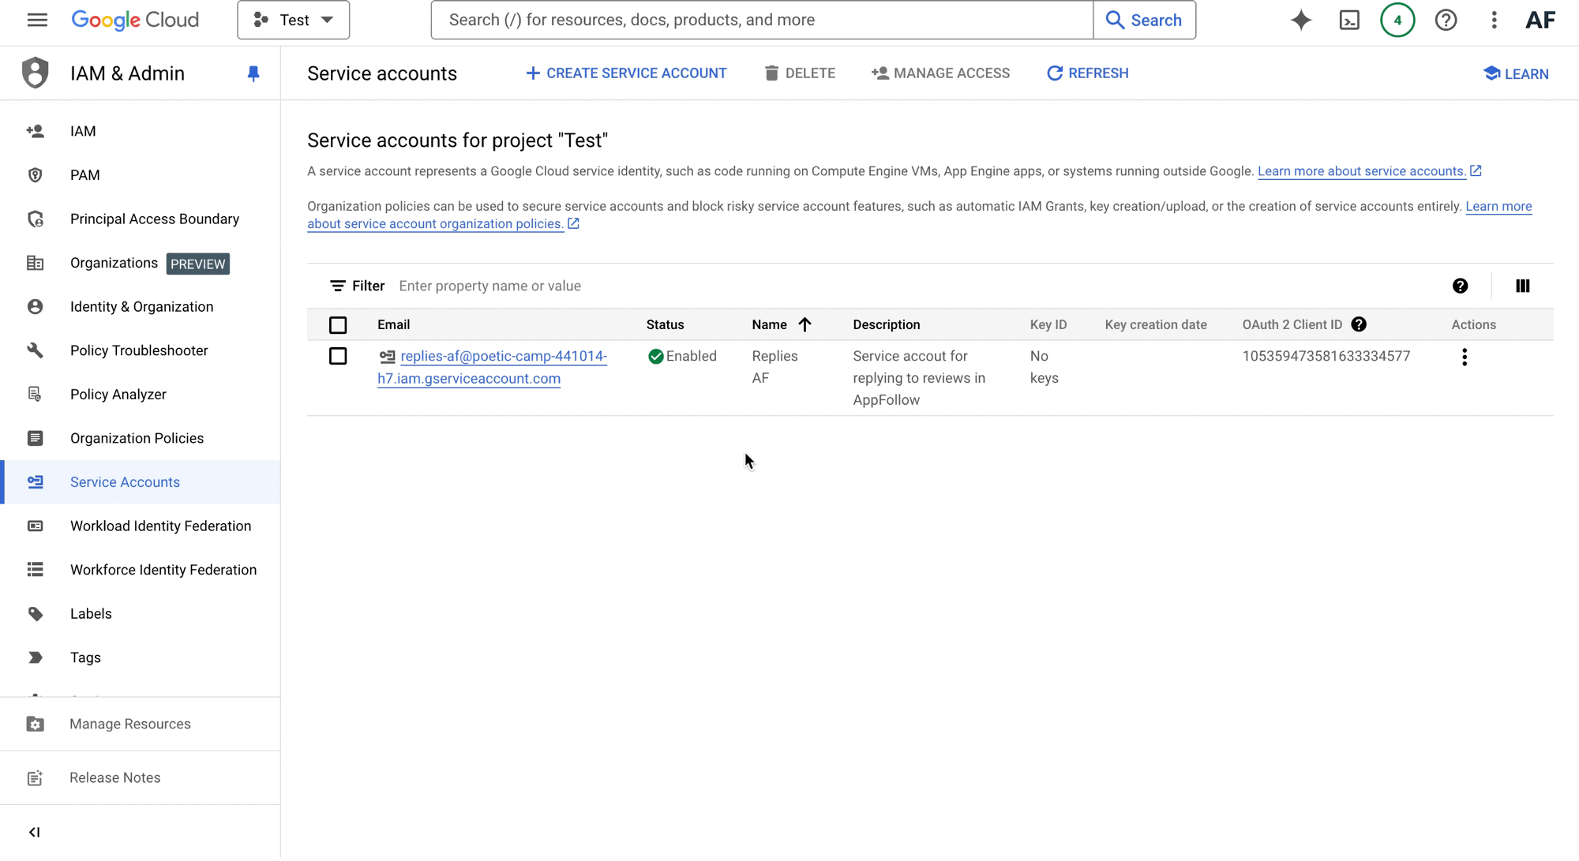Click the Workload Identity Federation icon
The image size is (1579, 861).
pos(35,526)
